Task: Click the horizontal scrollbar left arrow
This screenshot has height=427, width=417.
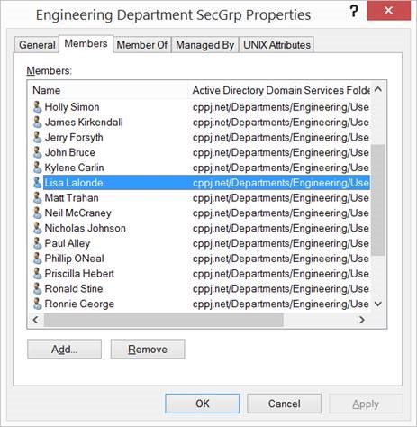Action: 36,320
